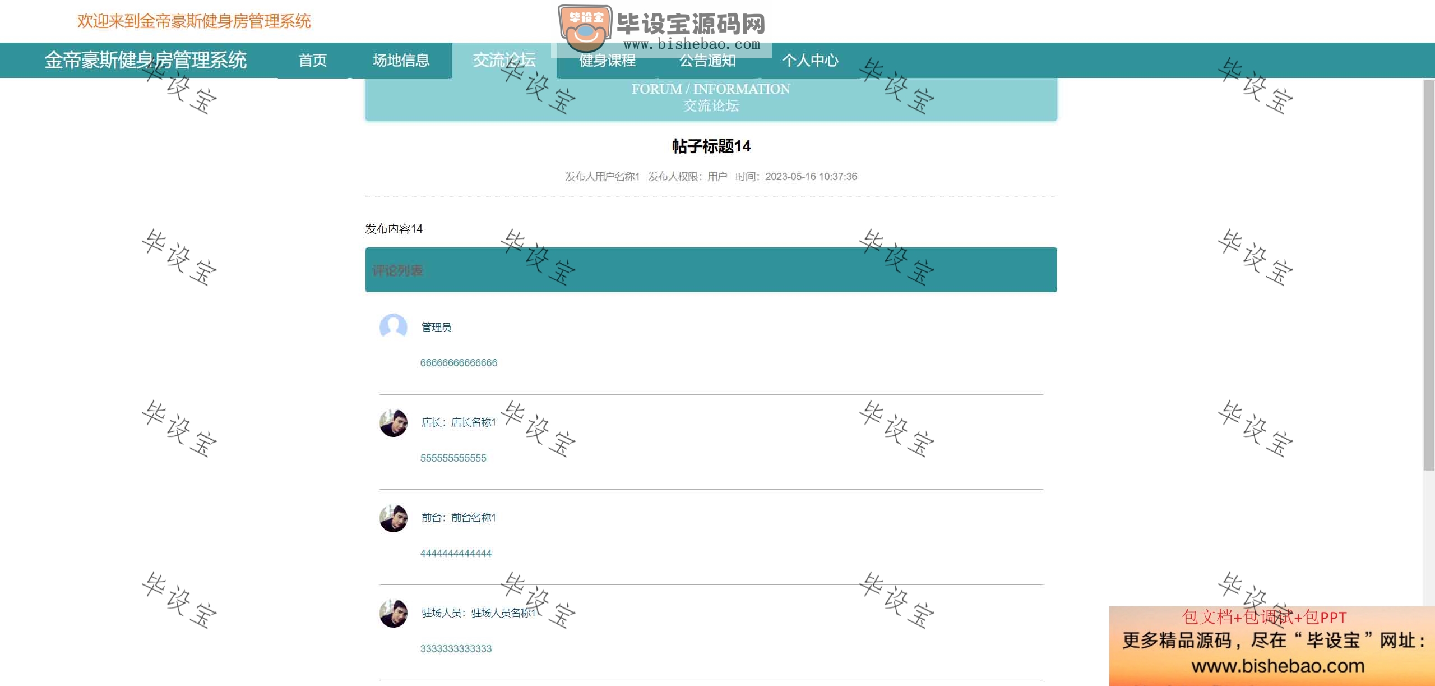1435x686 pixels.
Task: Click the 前台名称1 user avatar
Action: [x=393, y=518]
